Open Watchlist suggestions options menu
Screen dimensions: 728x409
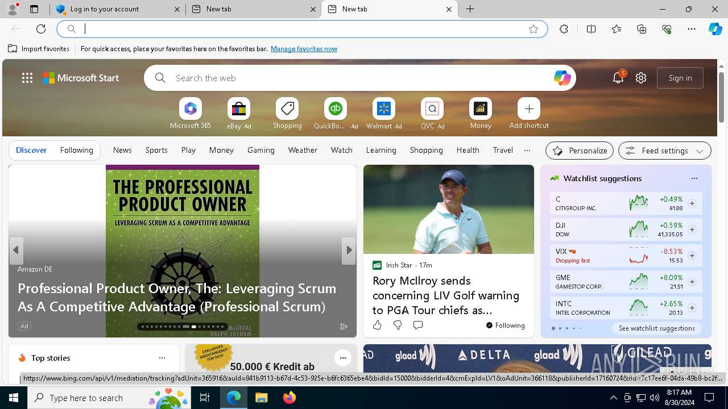point(694,178)
